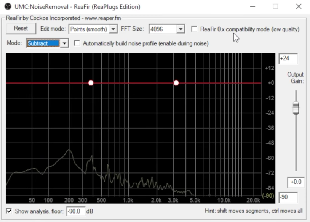Click the Reset button
Viewport: 310px width, 222px height.
pyautogui.click(x=21, y=28)
